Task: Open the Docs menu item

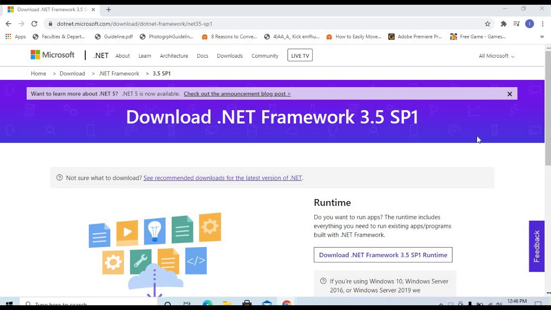Action: [x=202, y=56]
